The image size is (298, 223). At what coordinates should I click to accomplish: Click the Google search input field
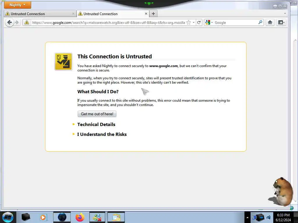tap(236, 23)
